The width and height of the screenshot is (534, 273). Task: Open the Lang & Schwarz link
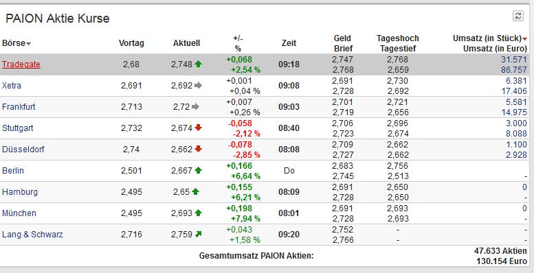pos(32,234)
